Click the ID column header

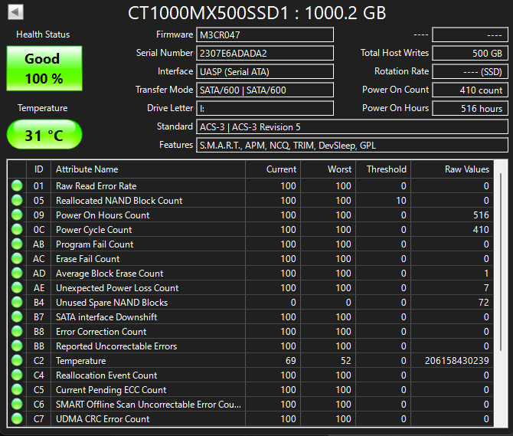[x=38, y=169]
